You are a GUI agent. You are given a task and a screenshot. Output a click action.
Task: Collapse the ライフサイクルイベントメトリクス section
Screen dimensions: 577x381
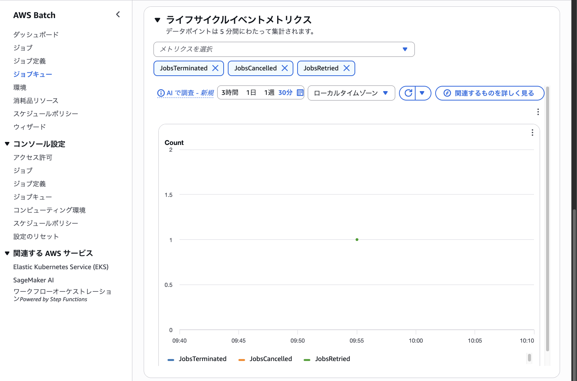pos(158,20)
